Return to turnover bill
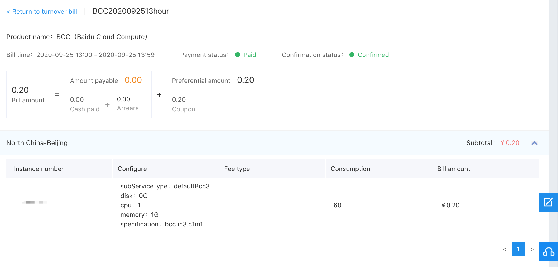Screen dimensions: 558x267 click(x=42, y=12)
